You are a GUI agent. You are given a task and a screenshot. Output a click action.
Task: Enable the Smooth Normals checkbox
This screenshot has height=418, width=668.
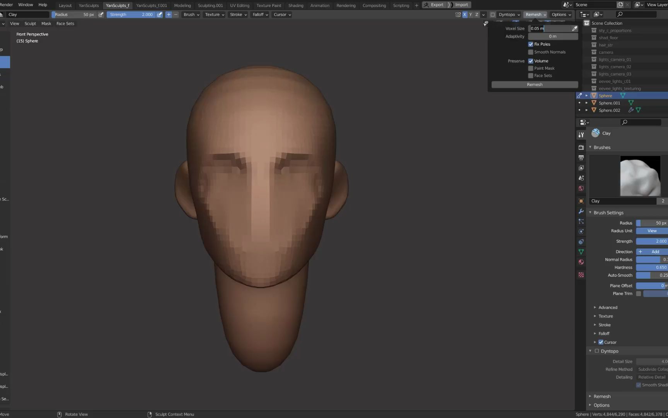coord(531,52)
